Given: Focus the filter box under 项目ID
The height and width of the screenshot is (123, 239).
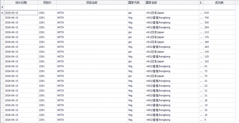Looking at the screenshot, I should coord(47,7).
